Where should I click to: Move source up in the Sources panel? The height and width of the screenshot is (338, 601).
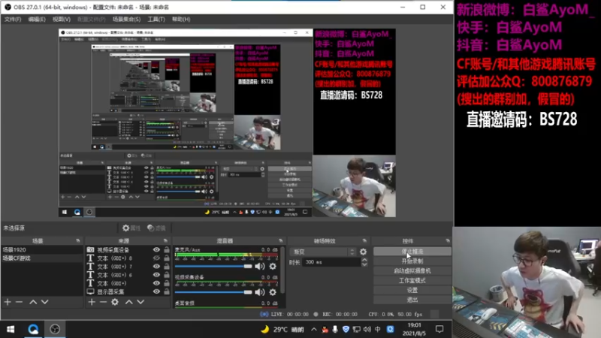128,302
